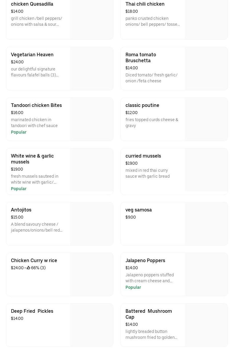Click the thumbs-up rating icon on Chicken Curry

28,268
